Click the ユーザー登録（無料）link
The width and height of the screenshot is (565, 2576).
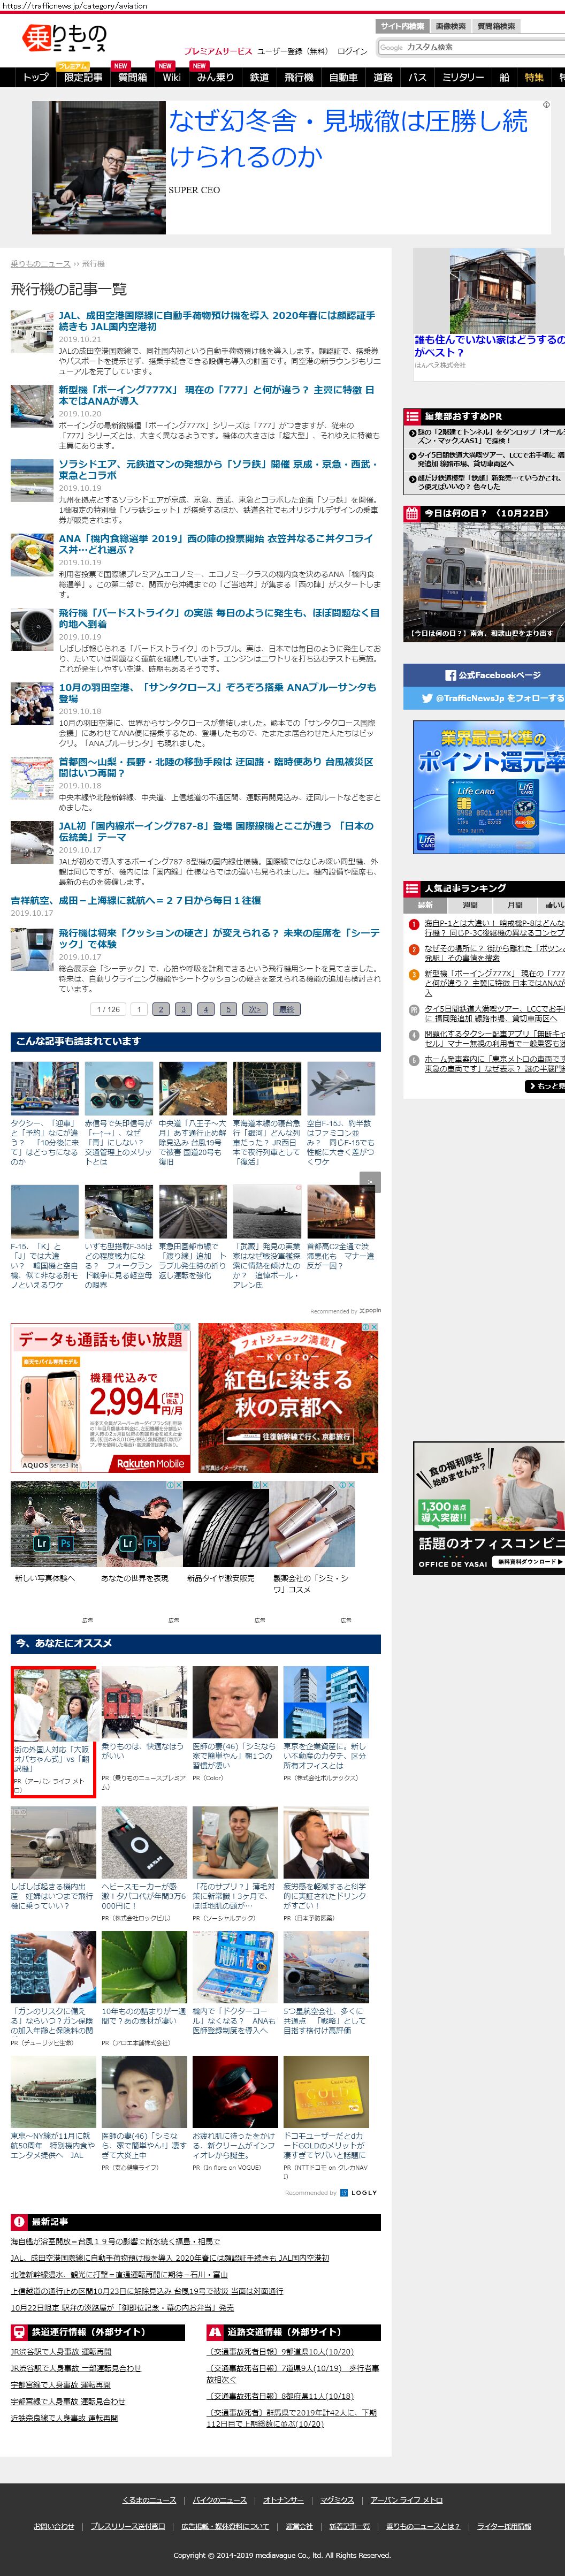pyautogui.click(x=293, y=51)
